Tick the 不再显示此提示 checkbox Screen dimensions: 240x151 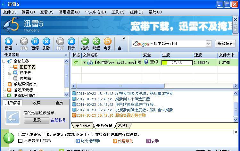pos(21,141)
